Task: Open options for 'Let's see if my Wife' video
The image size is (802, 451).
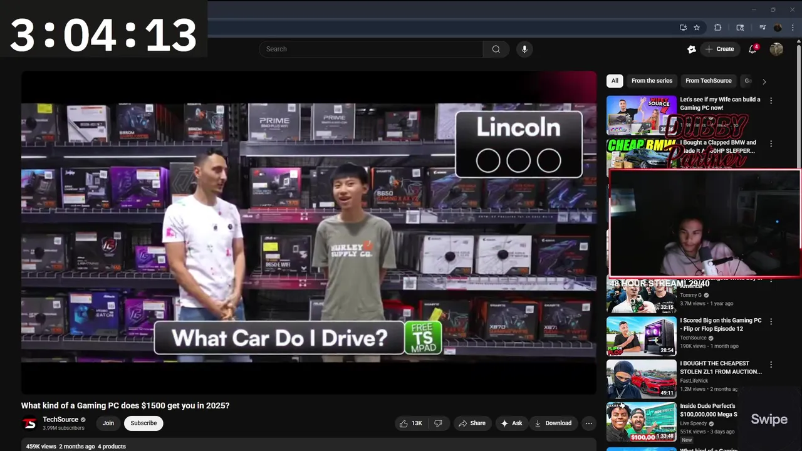Action: point(771,100)
